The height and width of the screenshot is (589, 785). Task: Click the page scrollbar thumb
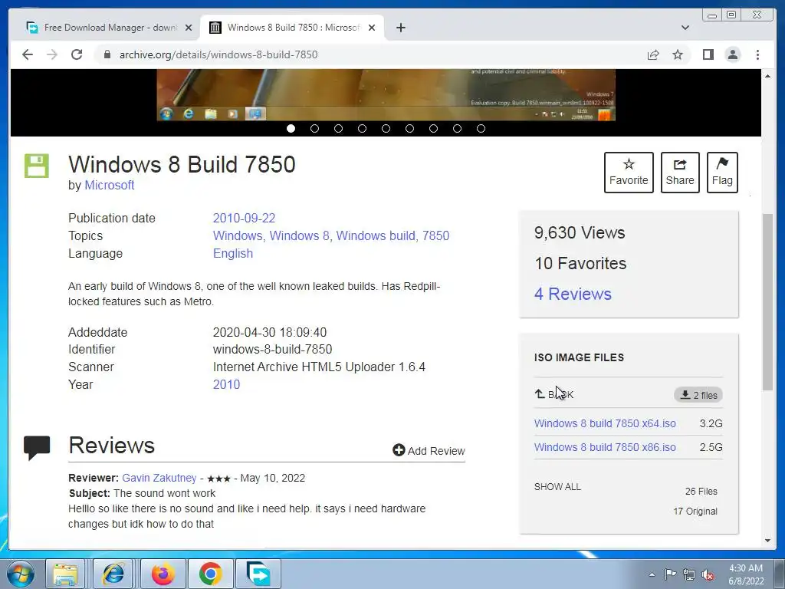tap(767, 302)
